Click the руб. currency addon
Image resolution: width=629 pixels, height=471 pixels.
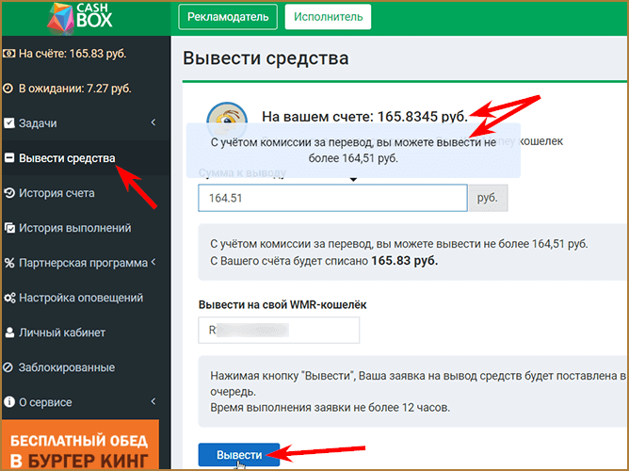(488, 198)
